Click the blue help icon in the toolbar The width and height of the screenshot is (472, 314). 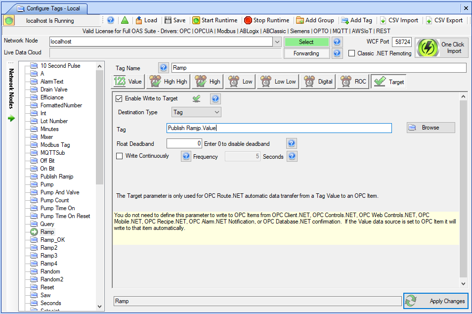click(111, 20)
